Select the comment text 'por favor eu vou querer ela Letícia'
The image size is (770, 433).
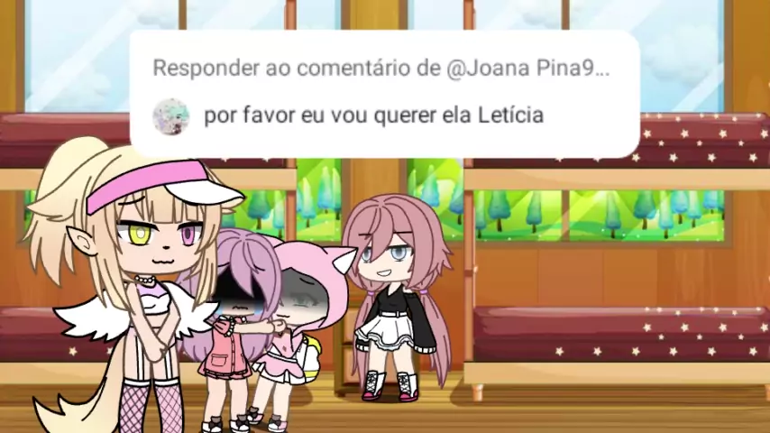pos(373,116)
